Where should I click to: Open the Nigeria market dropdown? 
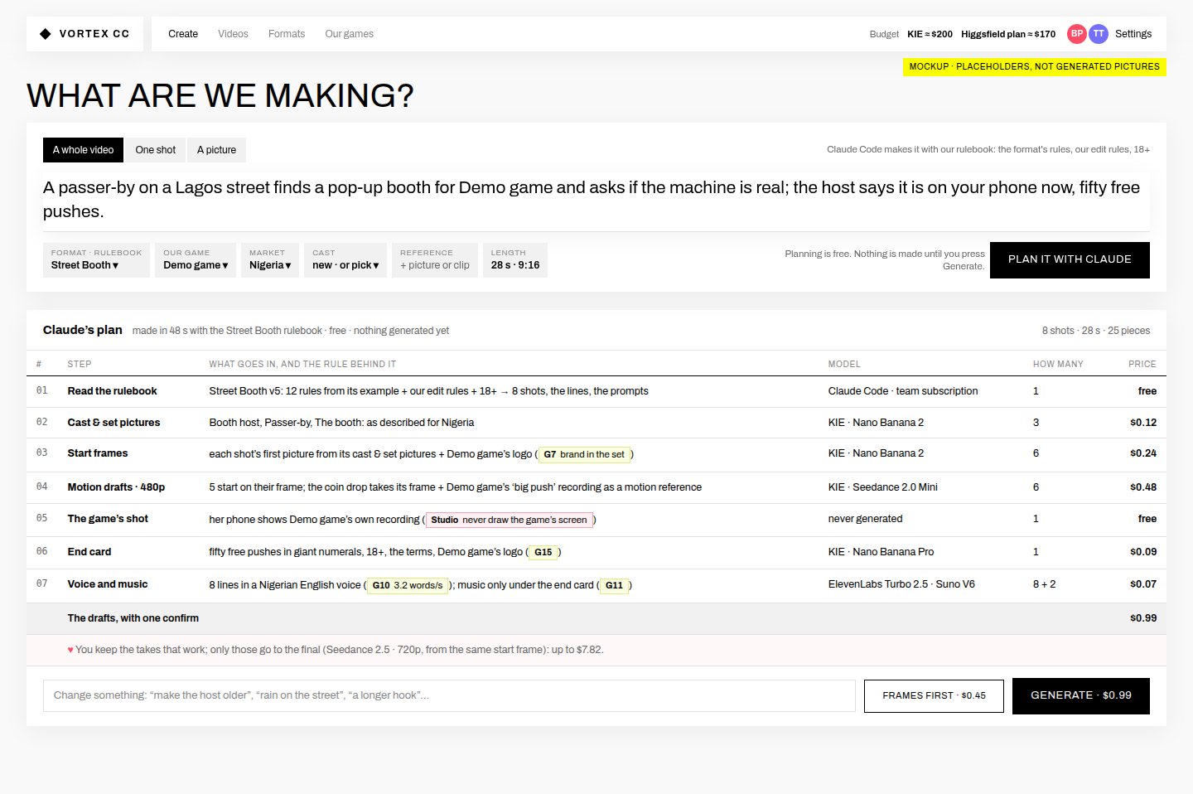270,259
